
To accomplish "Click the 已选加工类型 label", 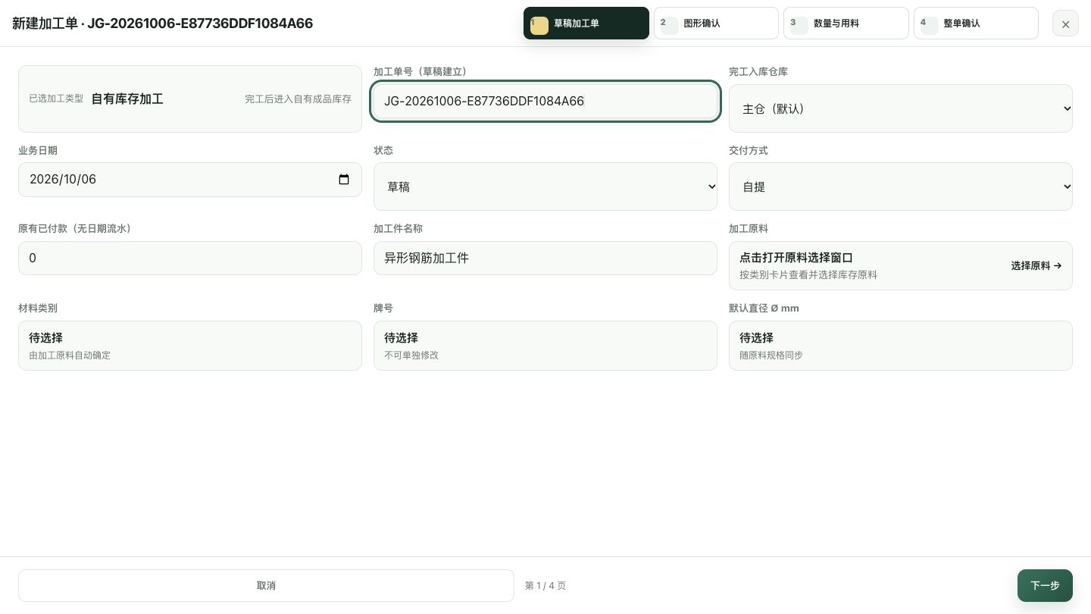I will pyautogui.click(x=56, y=99).
